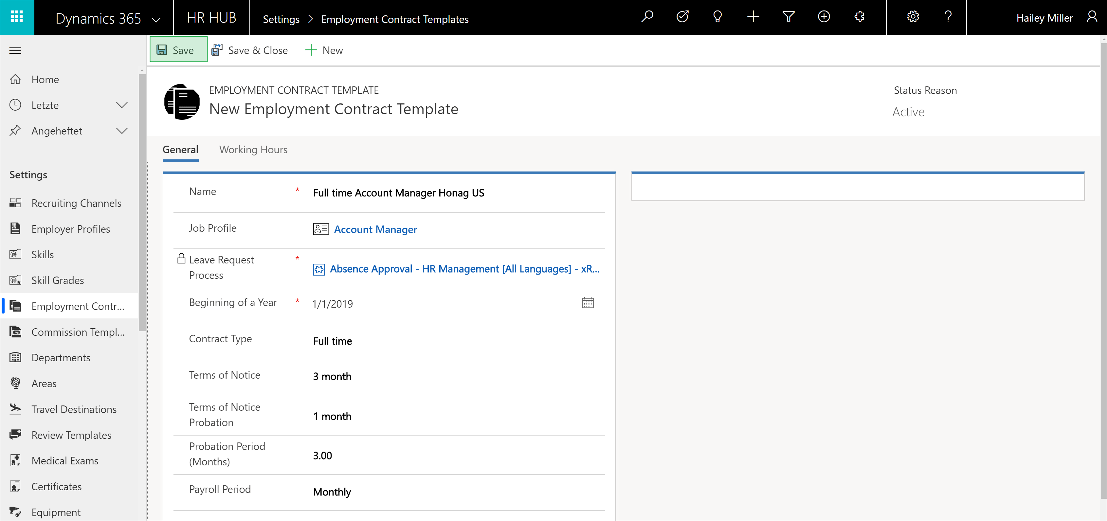The width and height of the screenshot is (1107, 521).
Task: Click the Recruiting Channels icon
Action: click(15, 203)
